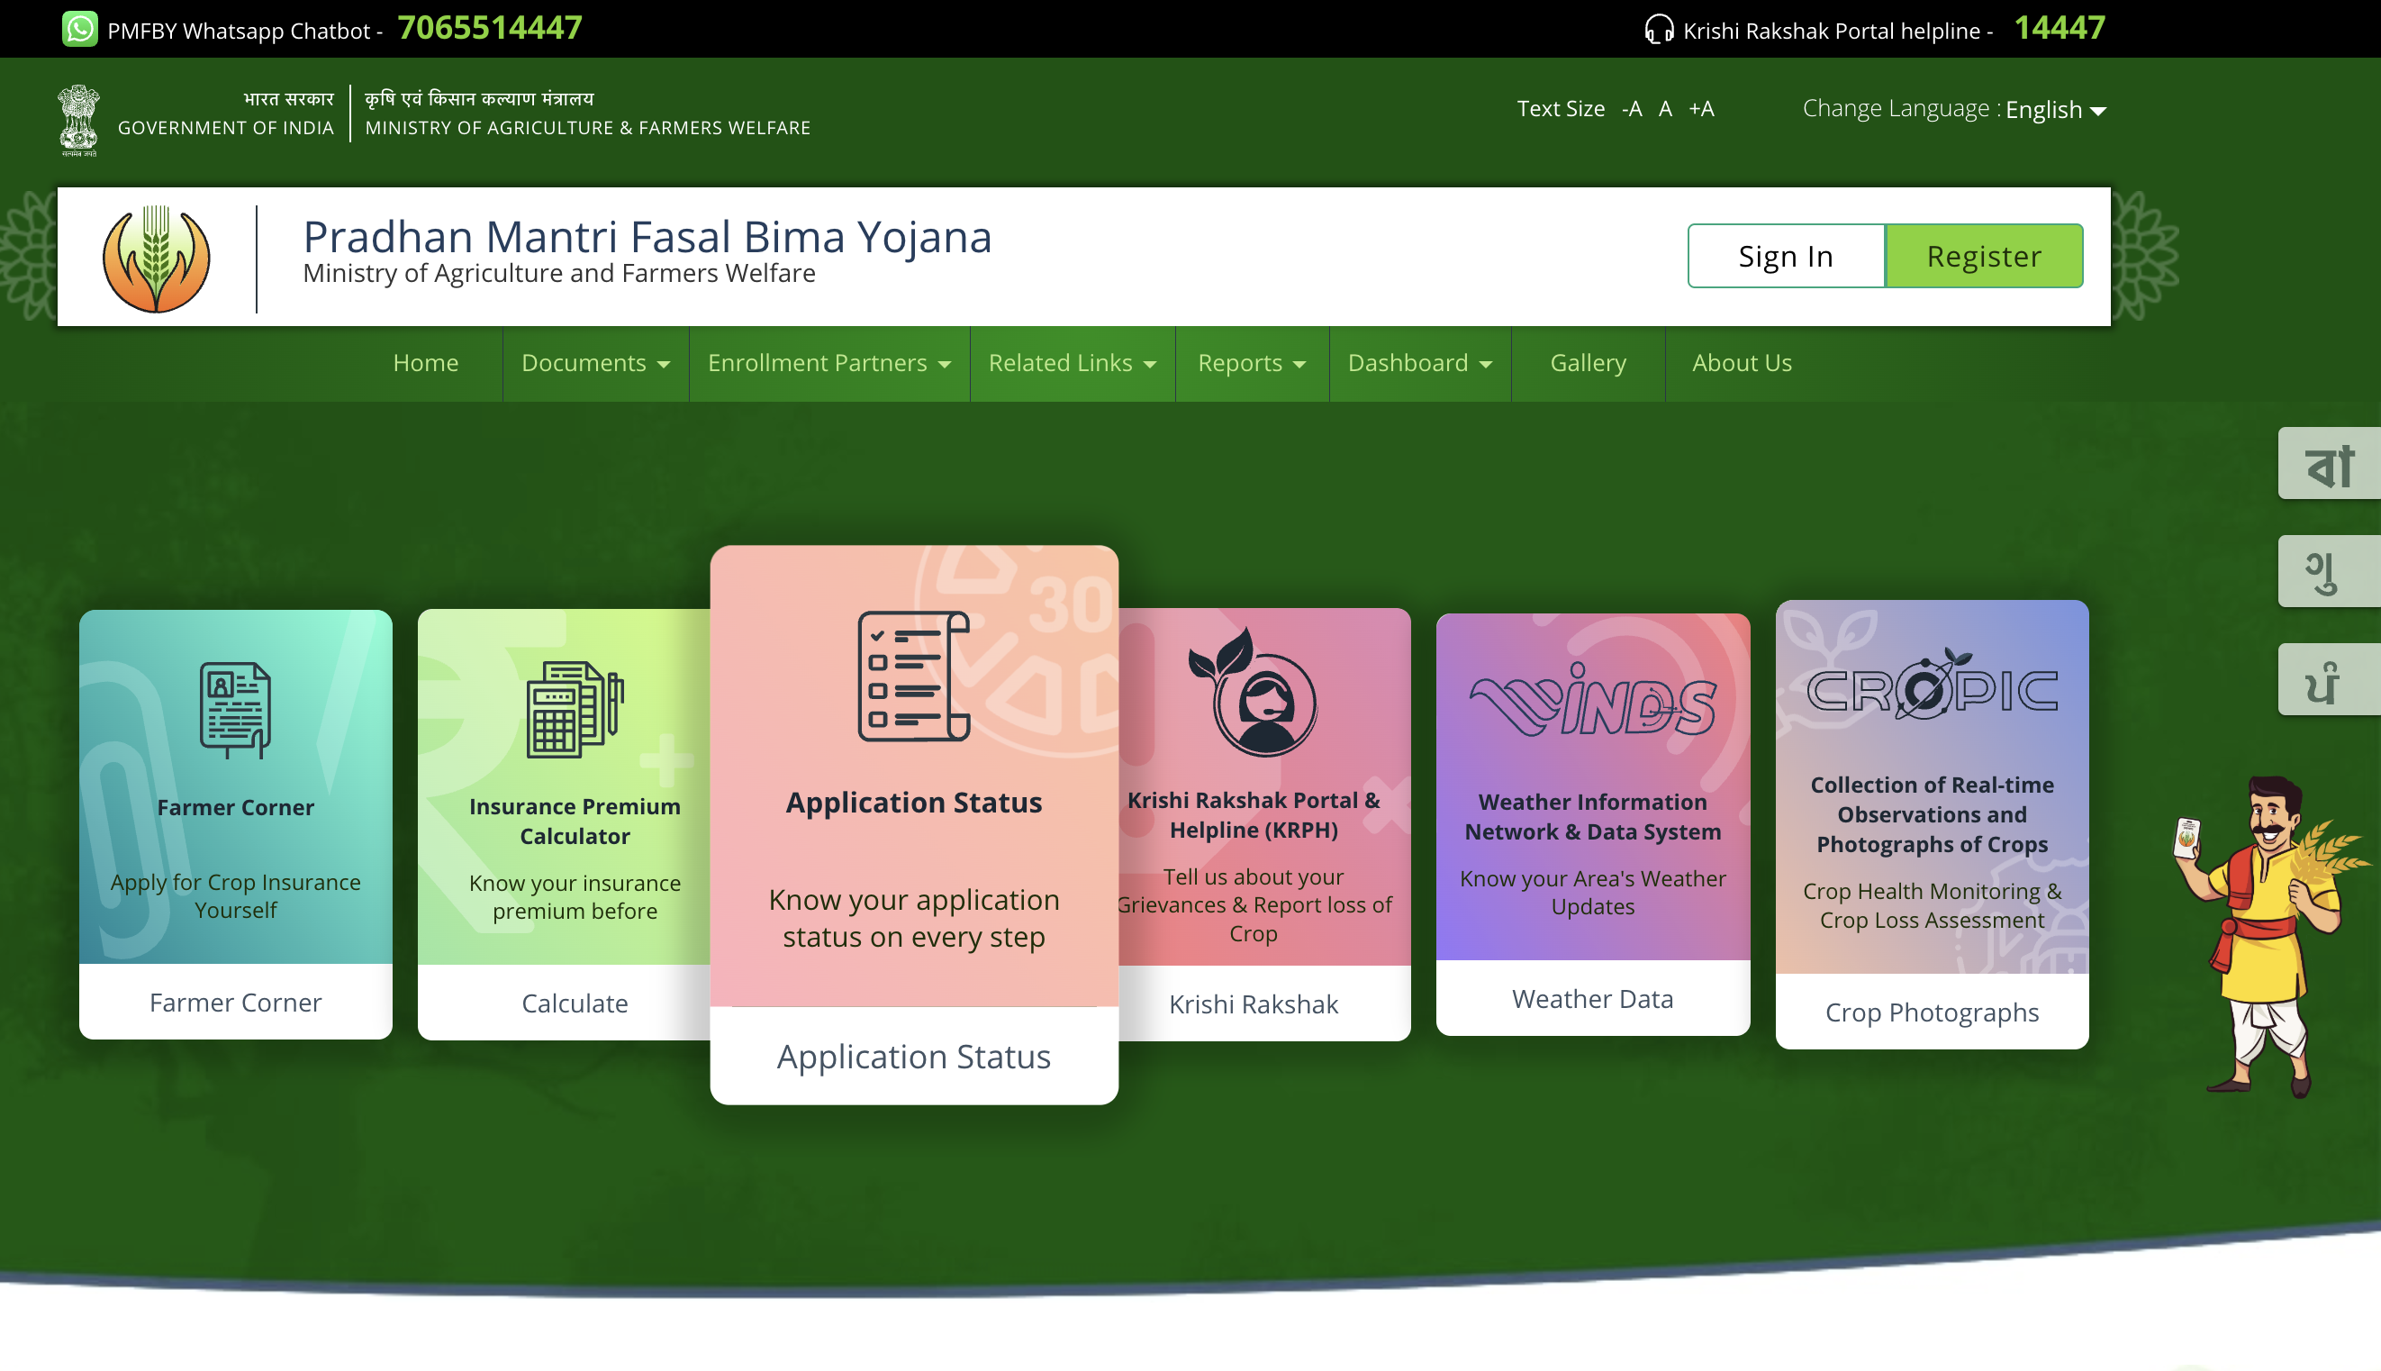Click the 'Insurance Premium Calculator' heading
Screen dimensions: 2381x1371
pos(575,822)
